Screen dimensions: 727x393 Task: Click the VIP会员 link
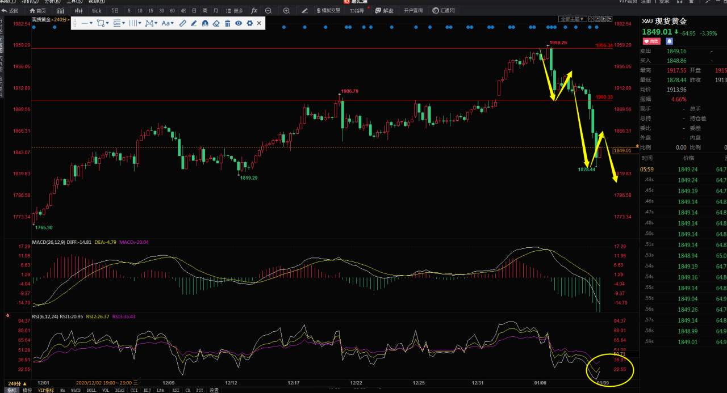(628, 2)
